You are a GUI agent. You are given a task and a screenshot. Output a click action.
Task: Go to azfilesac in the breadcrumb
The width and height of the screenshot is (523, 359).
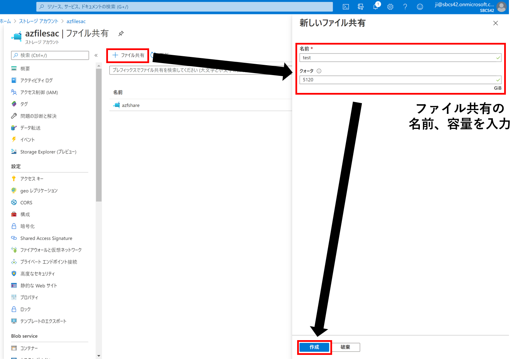(76, 21)
